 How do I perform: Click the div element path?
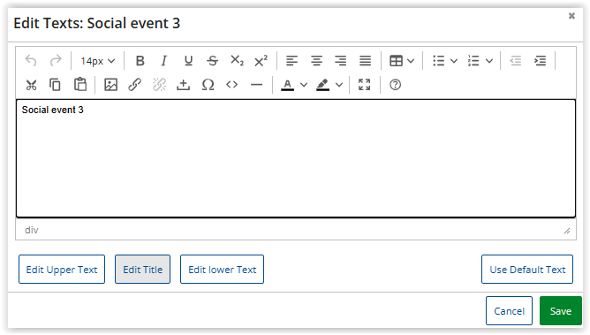point(32,230)
